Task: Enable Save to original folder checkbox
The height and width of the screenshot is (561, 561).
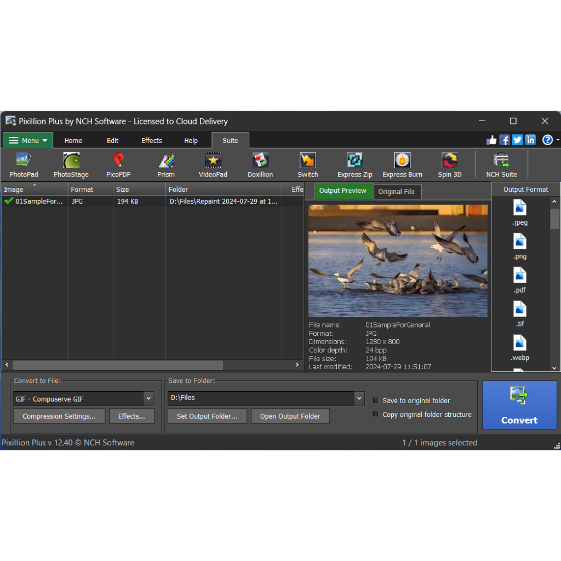Action: (375, 400)
